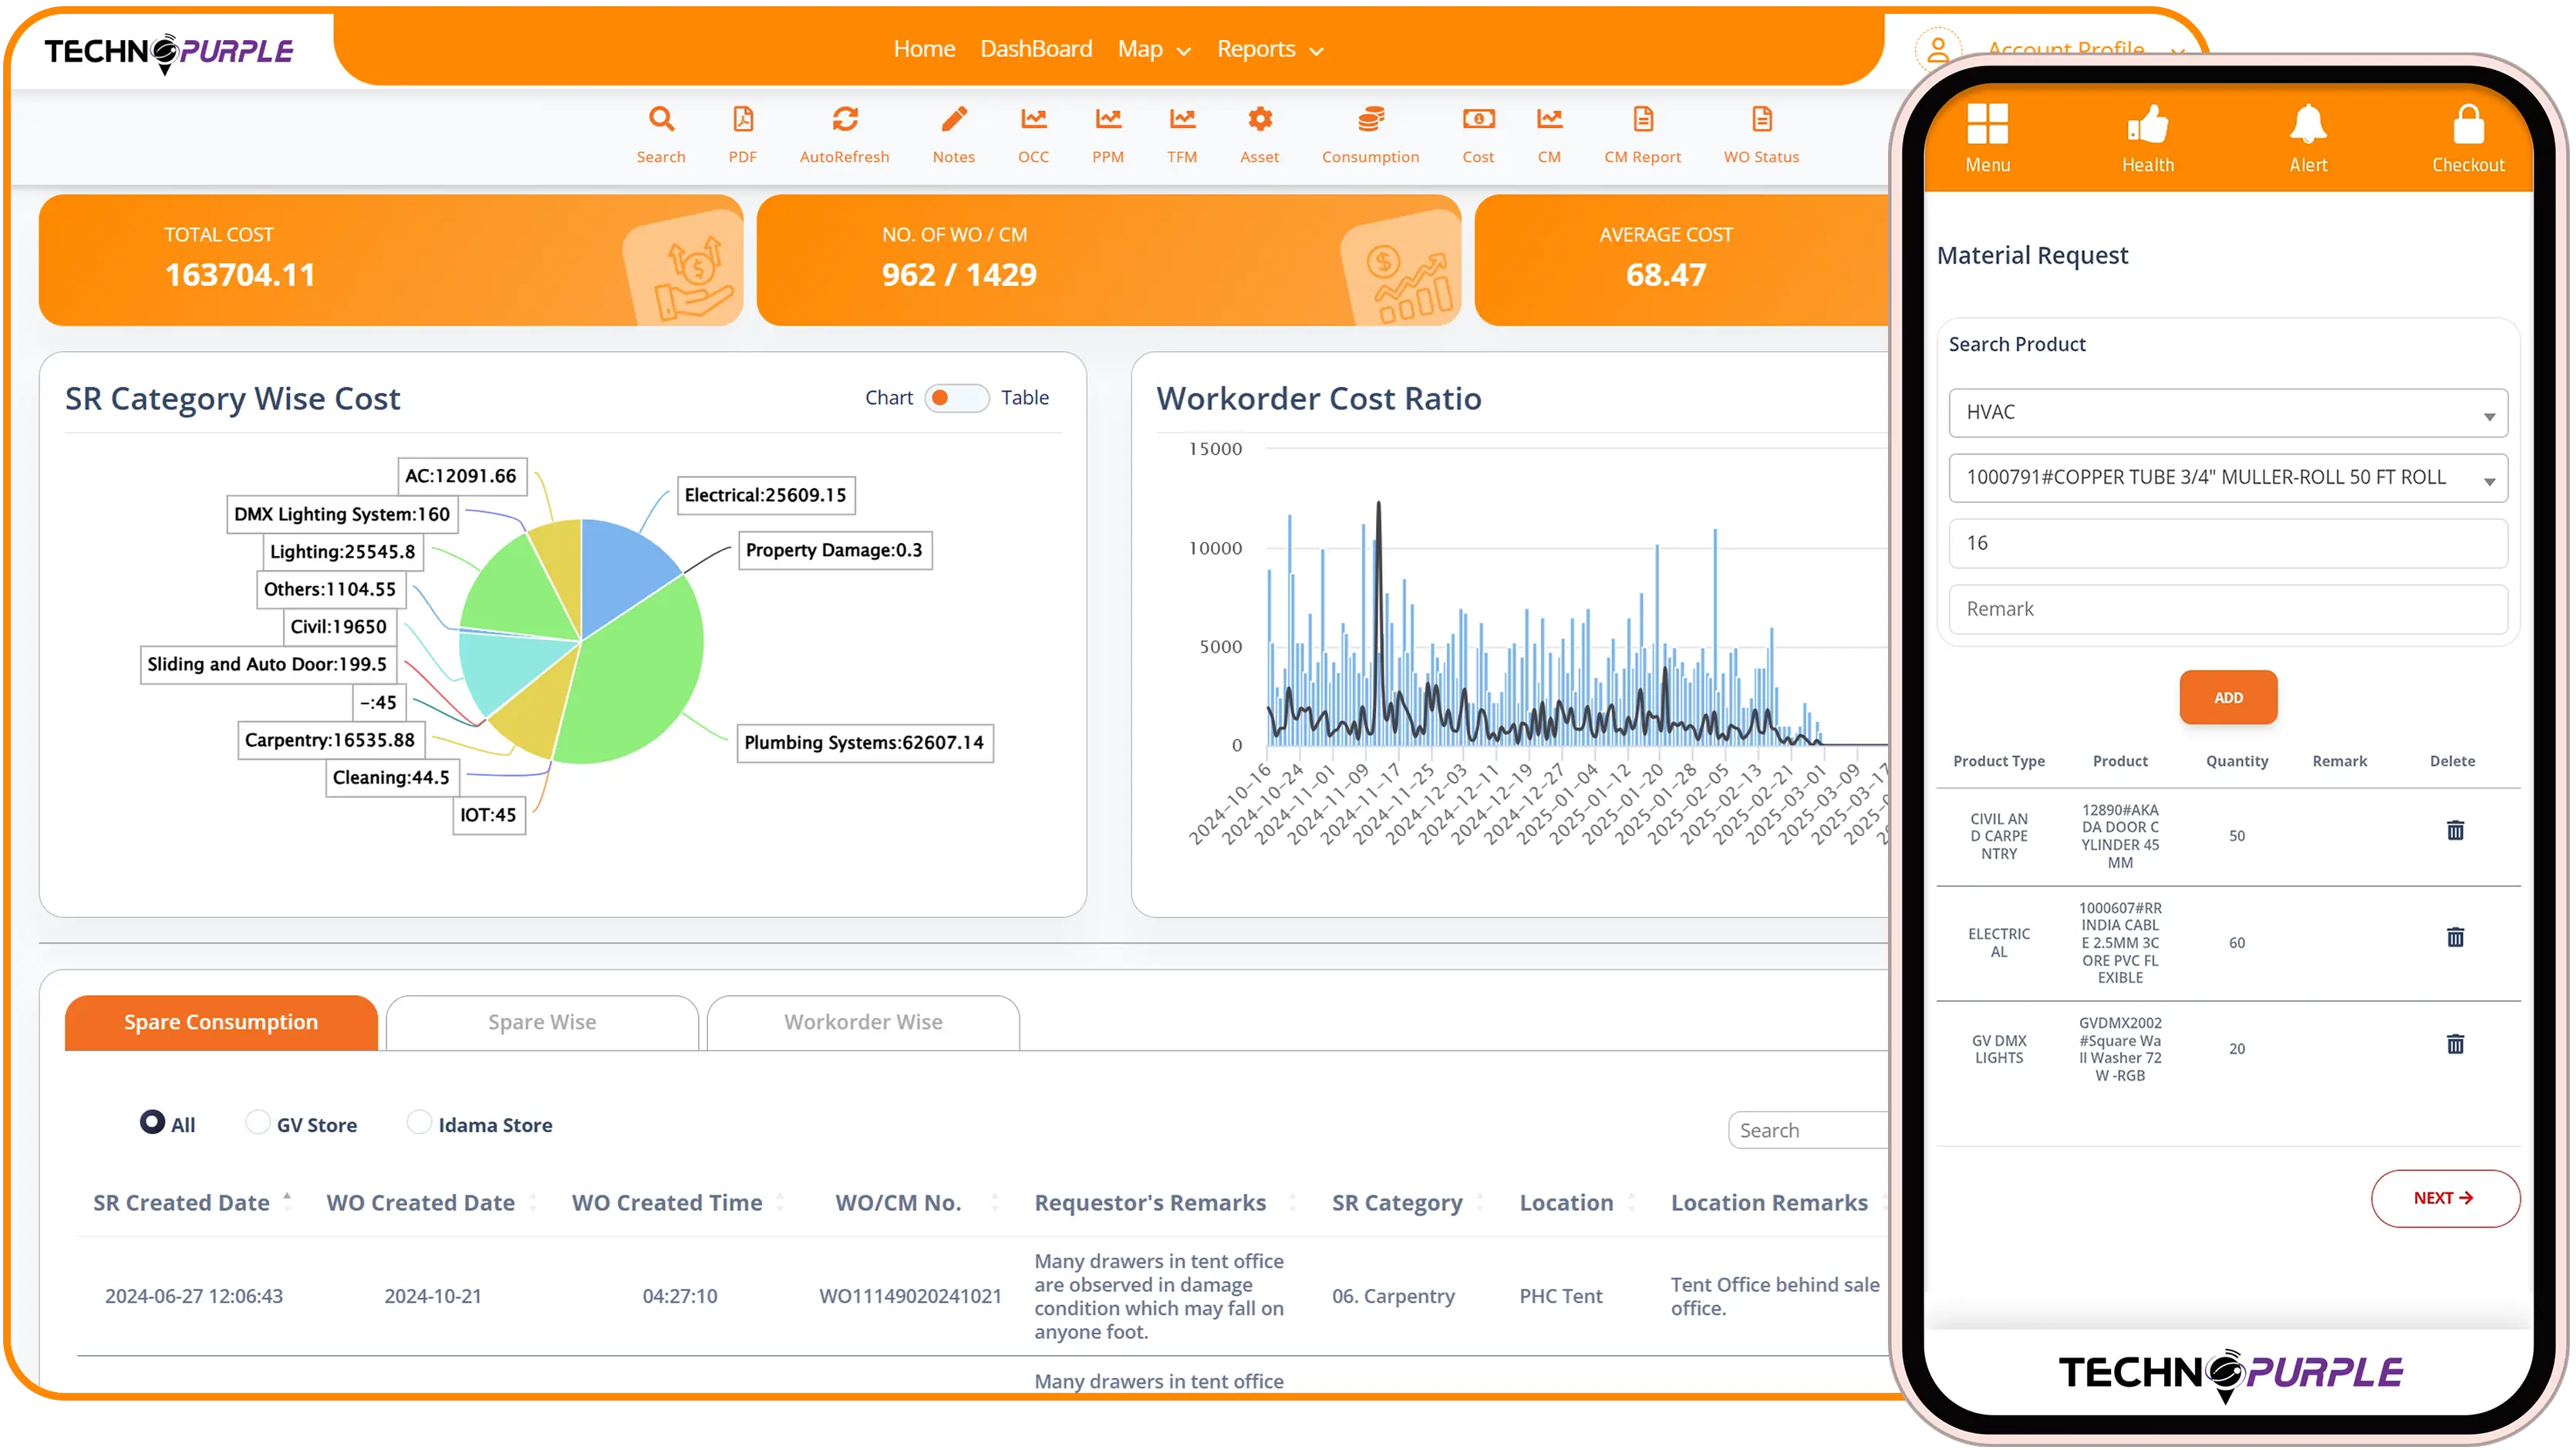
Task: Select the Idama Store radio button
Action: click(x=420, y=1123)
